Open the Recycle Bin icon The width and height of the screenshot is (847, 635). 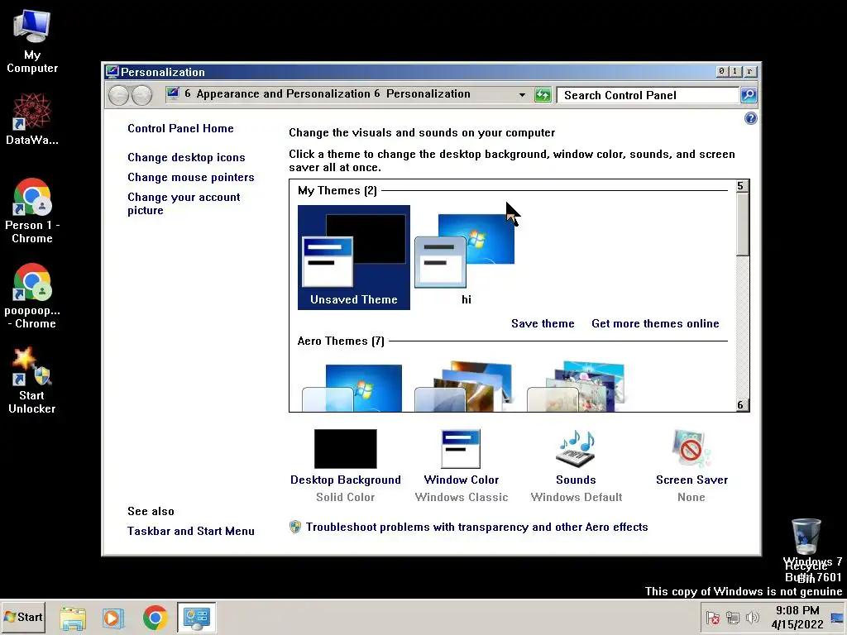pos(806,550)
